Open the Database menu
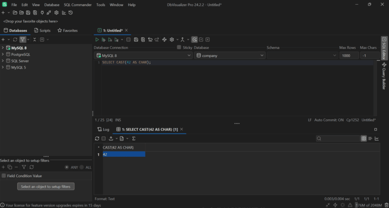389x208 pixels. click(52, 5)
